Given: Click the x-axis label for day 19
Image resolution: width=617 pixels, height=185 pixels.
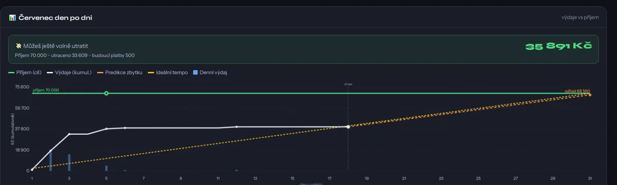Looking at the screenshot, I should click(x=367, y=178).
